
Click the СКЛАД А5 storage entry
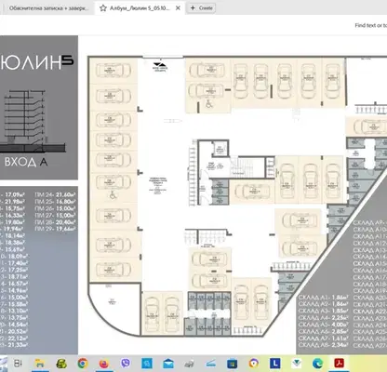click(x=322, y=325)
